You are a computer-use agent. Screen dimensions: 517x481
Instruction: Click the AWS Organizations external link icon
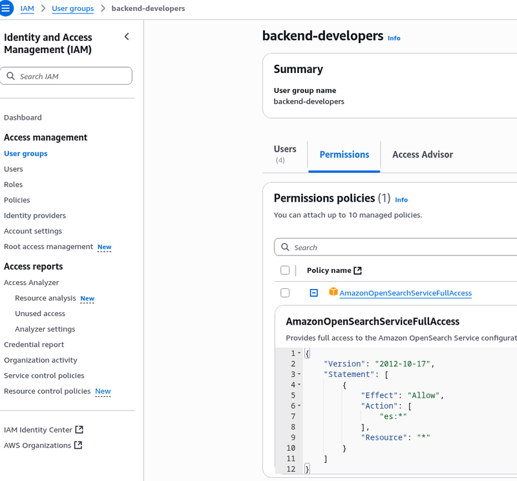78,445
